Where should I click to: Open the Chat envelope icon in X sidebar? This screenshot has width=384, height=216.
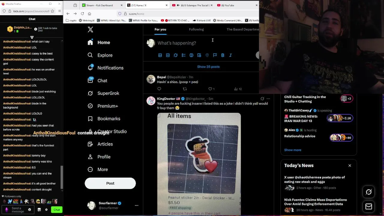pyautogui.click(x=90, y=80)
